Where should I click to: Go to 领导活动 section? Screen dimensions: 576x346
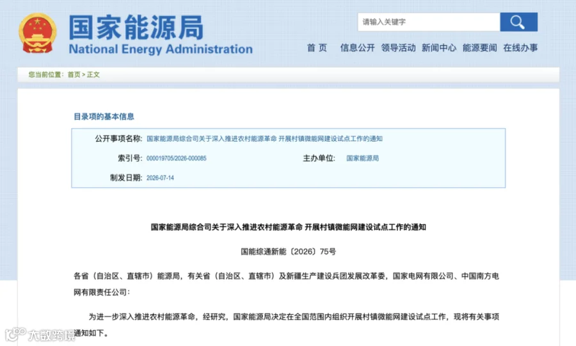click(x=398, y=48)
